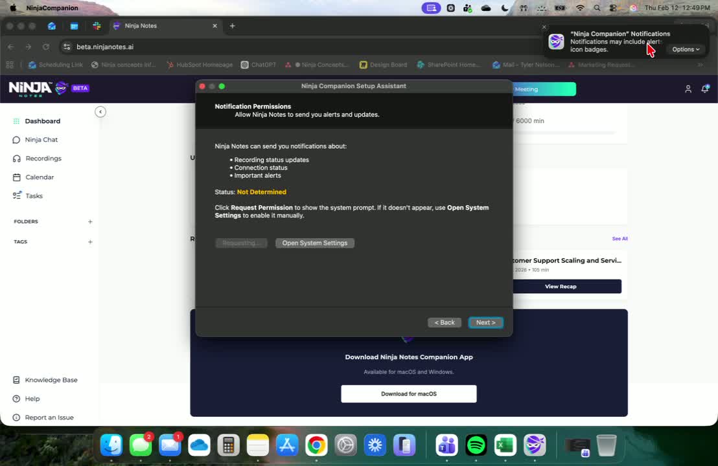The width and height of the screenshot is (718, 466).
Task: Open the Design Board bookmark
Action: [383, 65]
